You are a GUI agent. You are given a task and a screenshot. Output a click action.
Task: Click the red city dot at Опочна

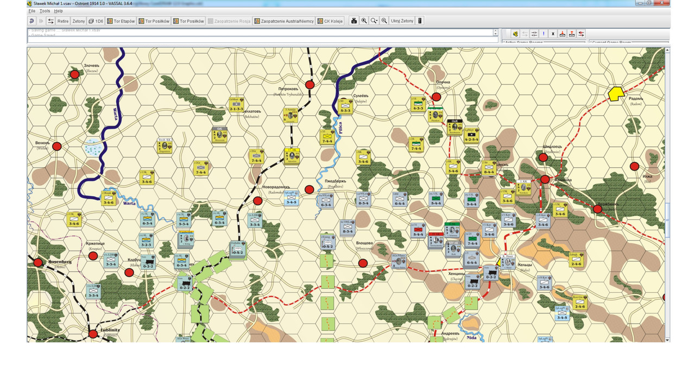436,97
